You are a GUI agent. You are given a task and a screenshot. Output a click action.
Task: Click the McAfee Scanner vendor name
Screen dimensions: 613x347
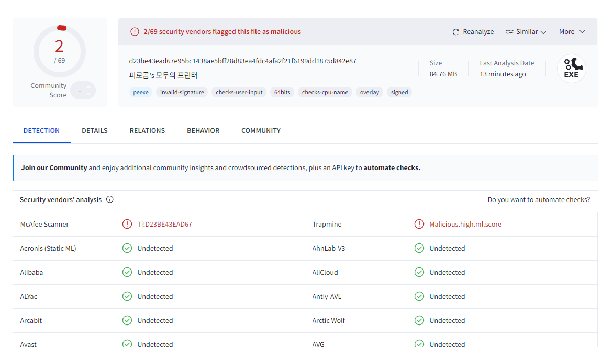tap(44, 225)
